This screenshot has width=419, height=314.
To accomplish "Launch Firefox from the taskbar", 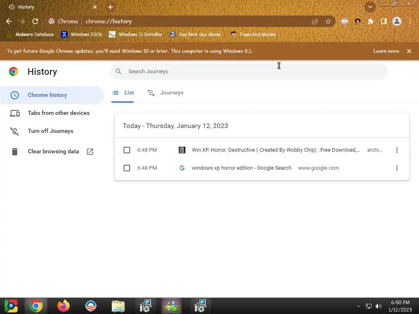I will pyautogui.click(x=63, y=306).
